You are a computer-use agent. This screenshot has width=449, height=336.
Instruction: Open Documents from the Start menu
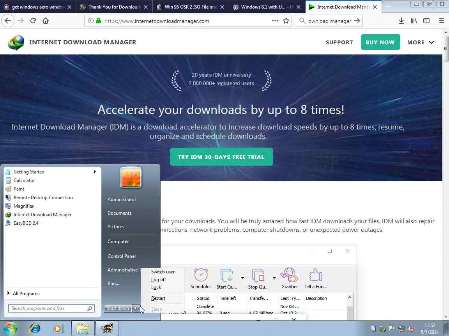click(119, 213)
